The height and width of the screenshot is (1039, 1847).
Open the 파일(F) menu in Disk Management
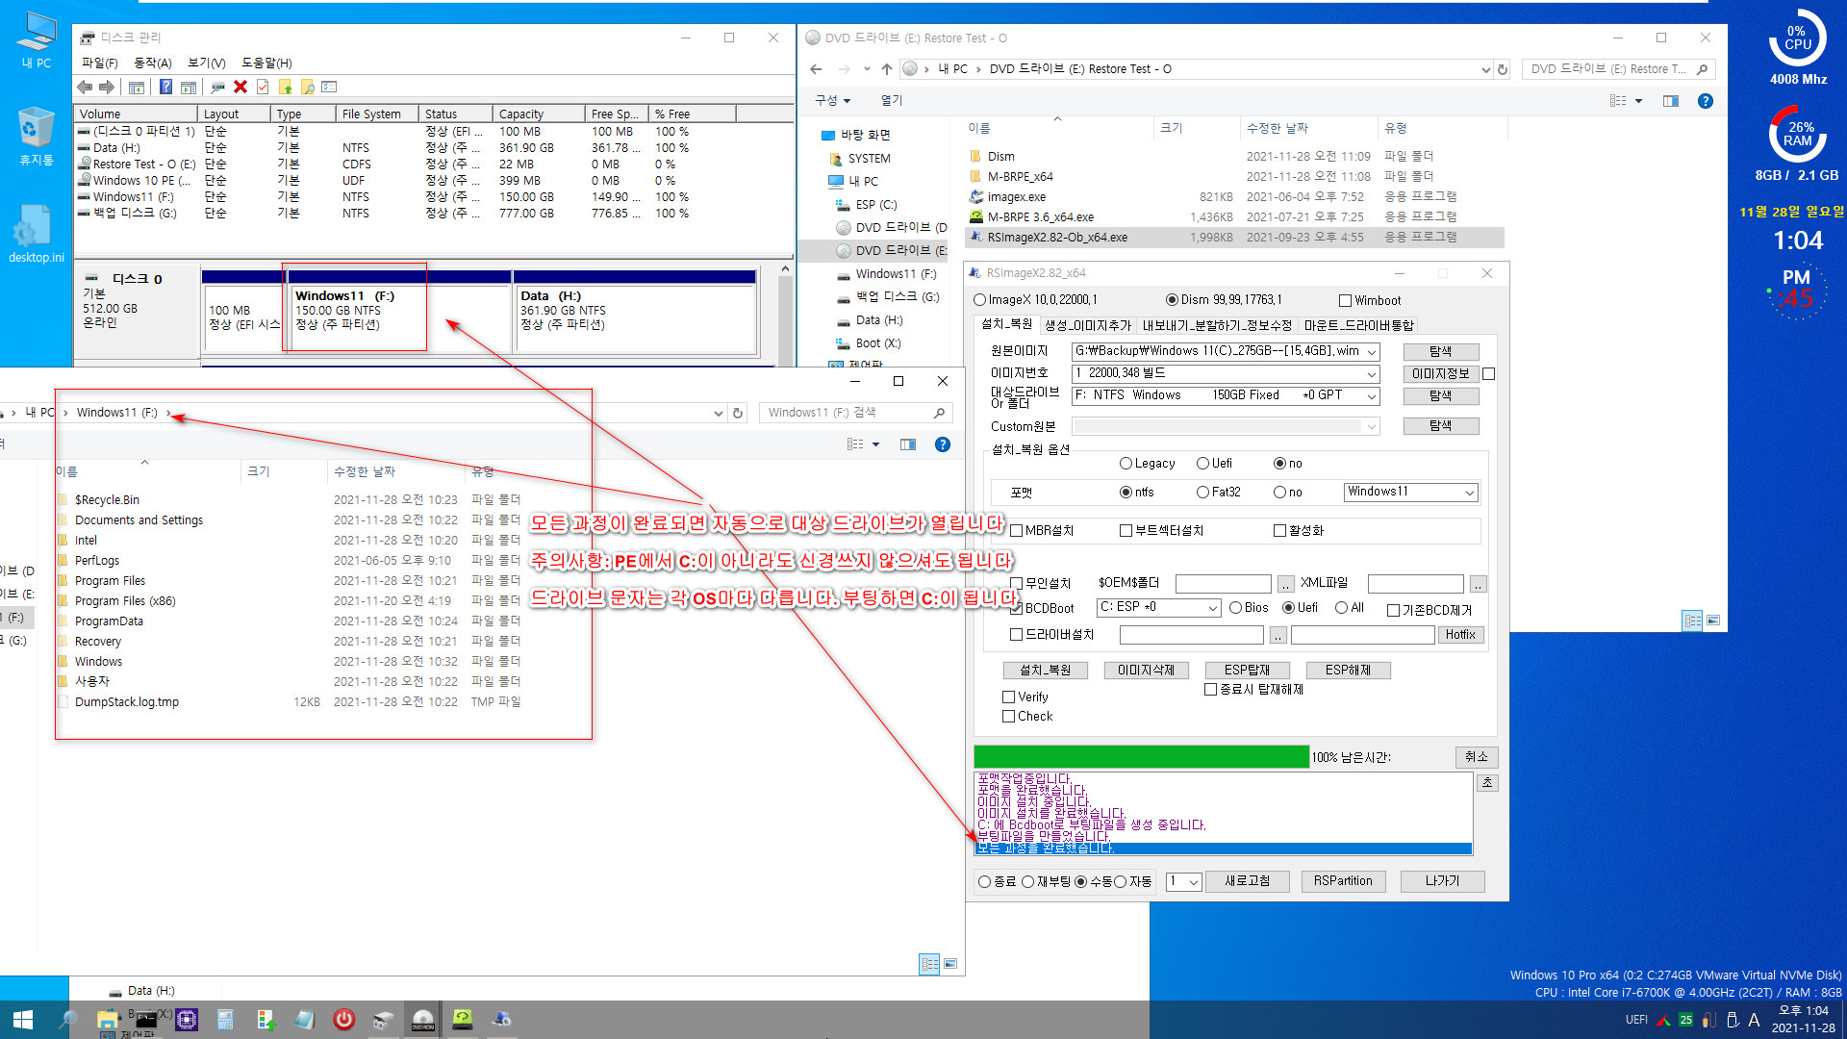click(99, 63)
